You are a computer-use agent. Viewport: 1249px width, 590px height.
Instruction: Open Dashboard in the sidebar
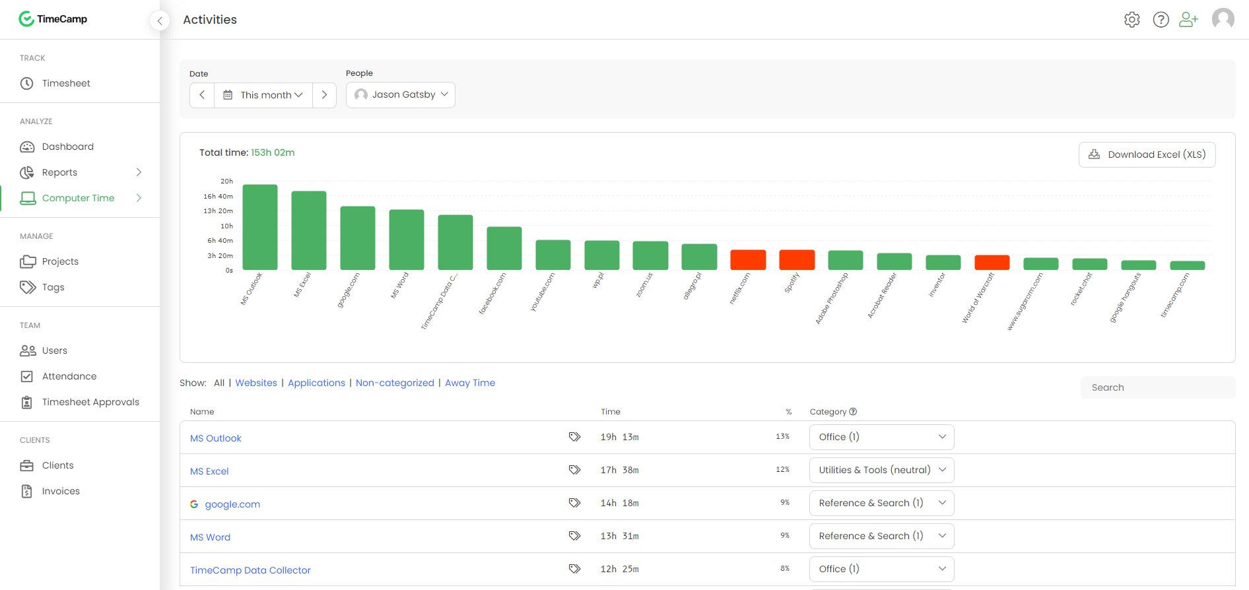click(67, 147)
